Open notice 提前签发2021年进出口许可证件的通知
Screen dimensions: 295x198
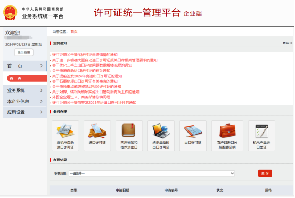click(94, 103)
